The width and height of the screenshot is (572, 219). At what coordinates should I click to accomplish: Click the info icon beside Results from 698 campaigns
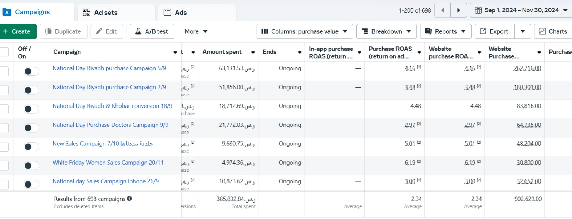click(x=129, y=199)
